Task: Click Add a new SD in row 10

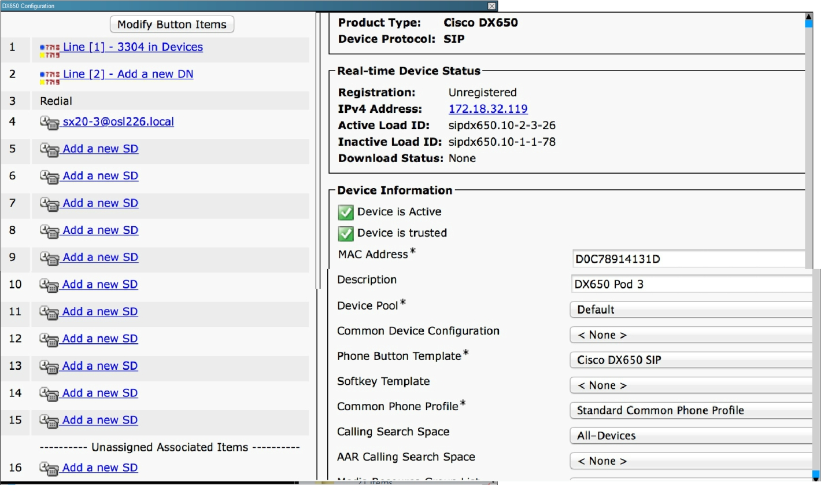Action: (100, 285)
